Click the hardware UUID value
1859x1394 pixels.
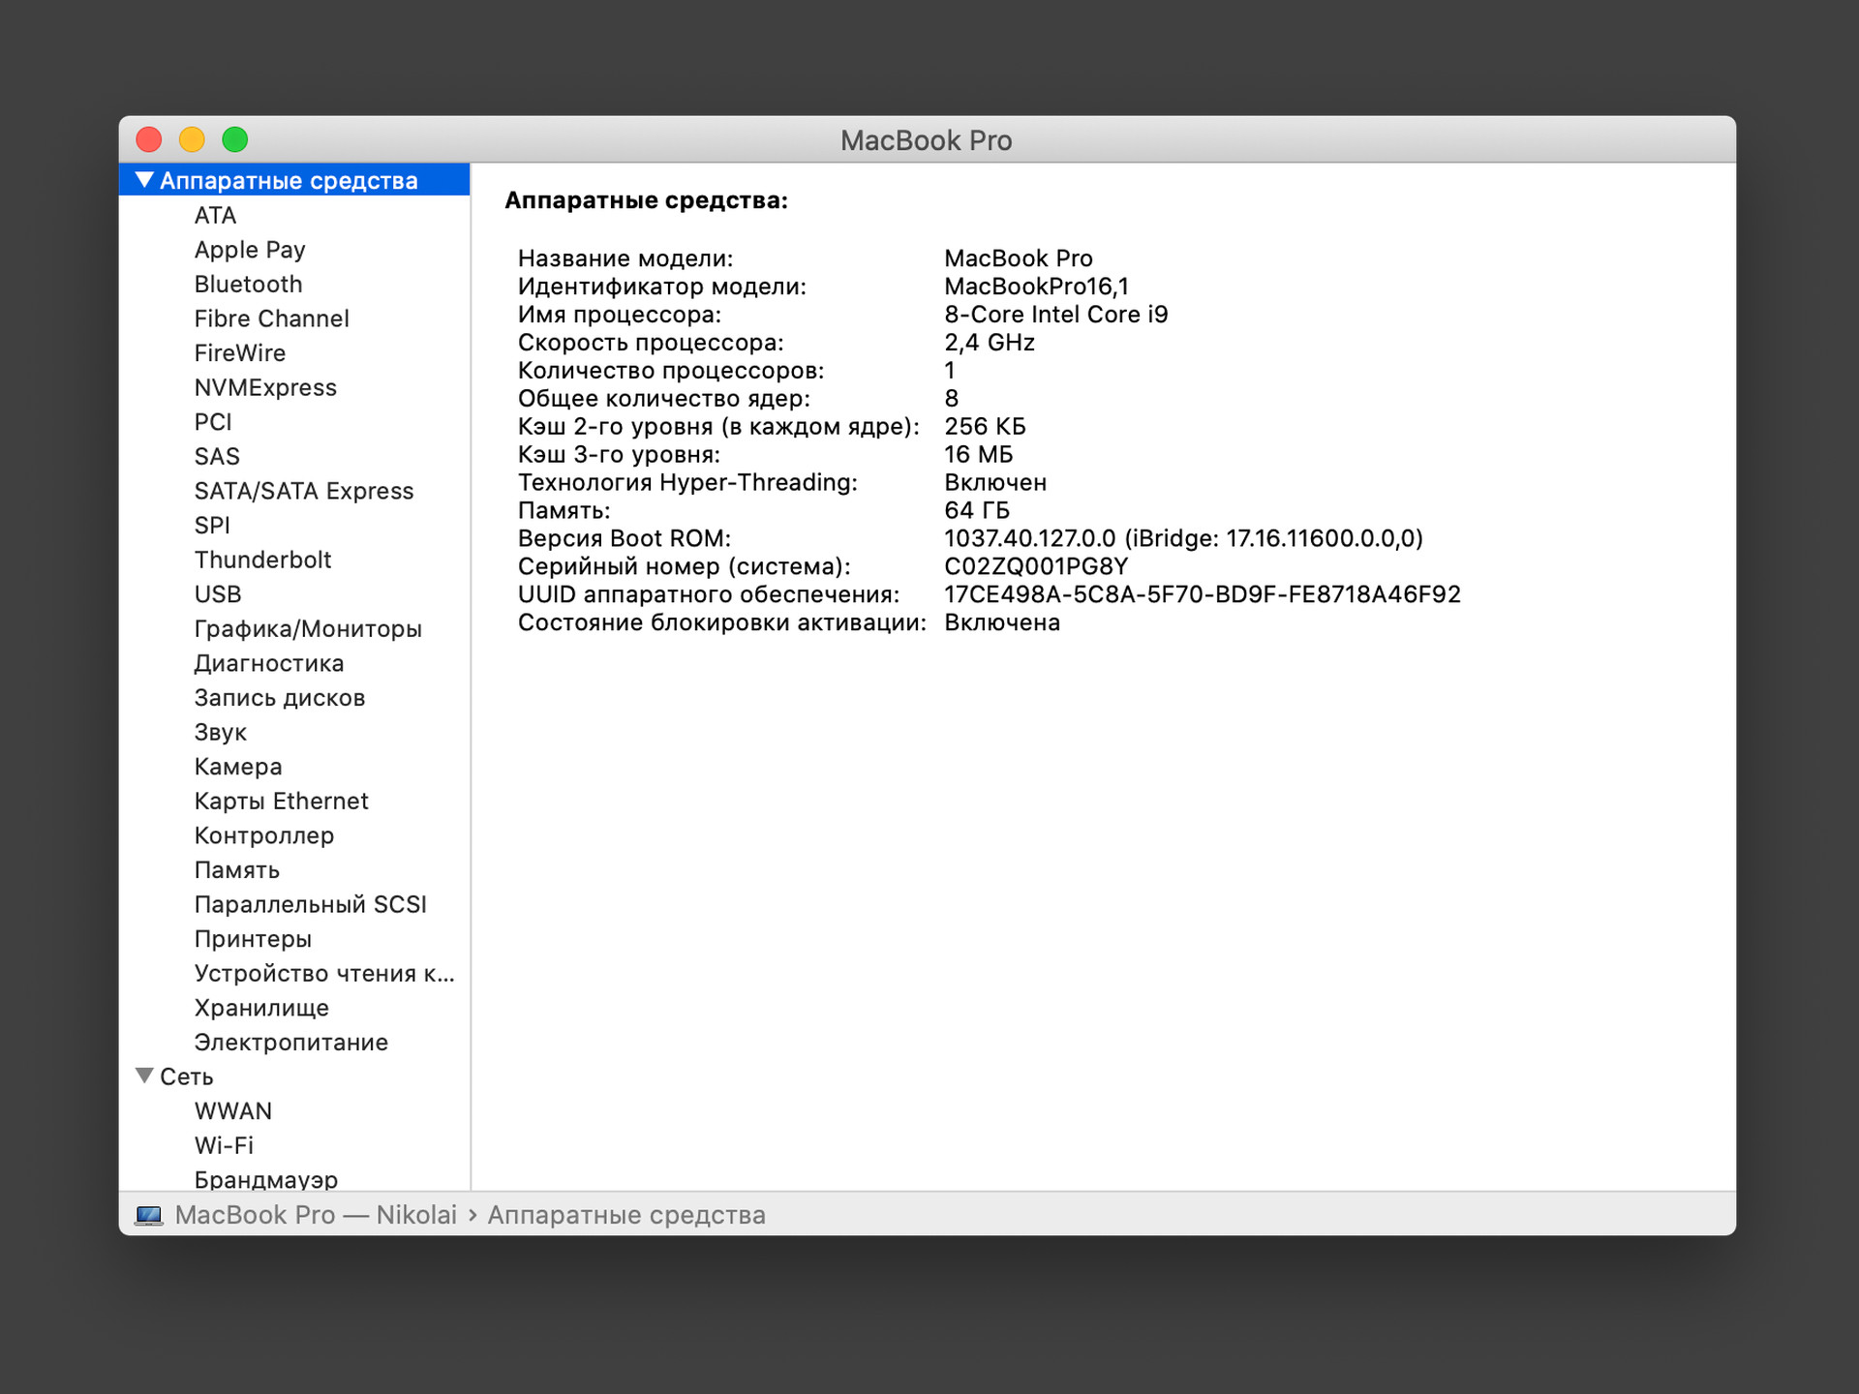1203,594
